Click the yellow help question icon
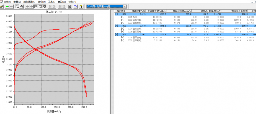Image resolution: width=256 pixels, height=114 pixels. (81, 6)
